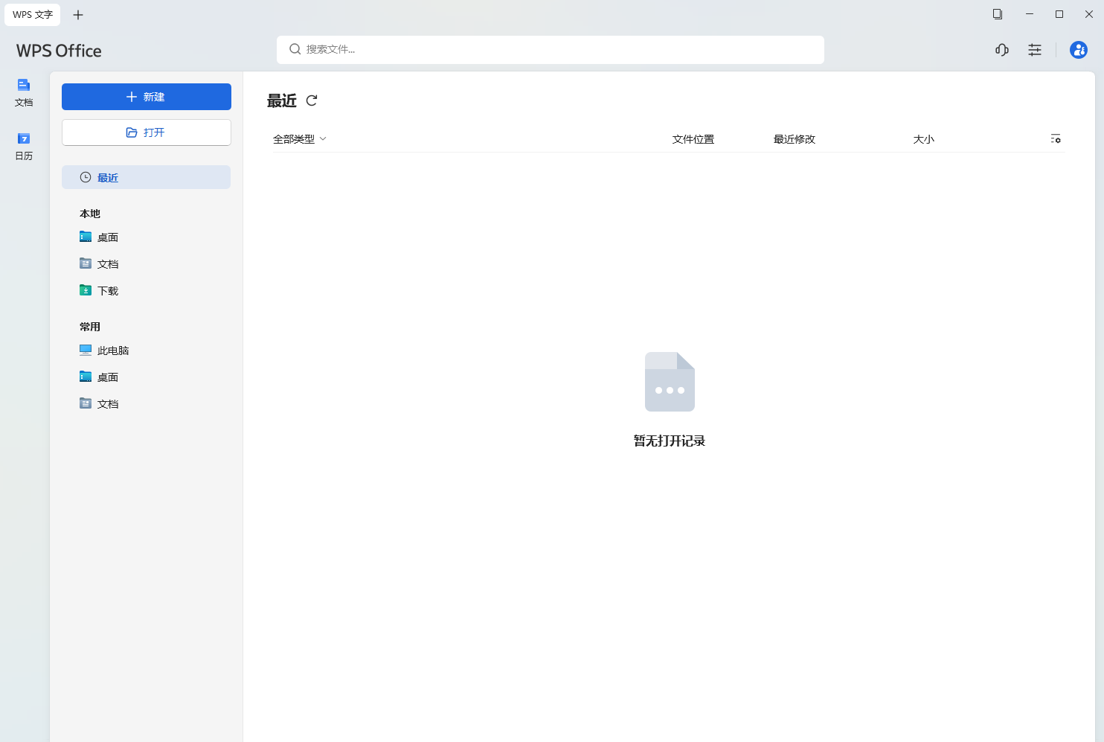Viewport: 1104px width, 742px height.
Task: Click the 打开 button to open a file
Action: [x=146, y=132]
